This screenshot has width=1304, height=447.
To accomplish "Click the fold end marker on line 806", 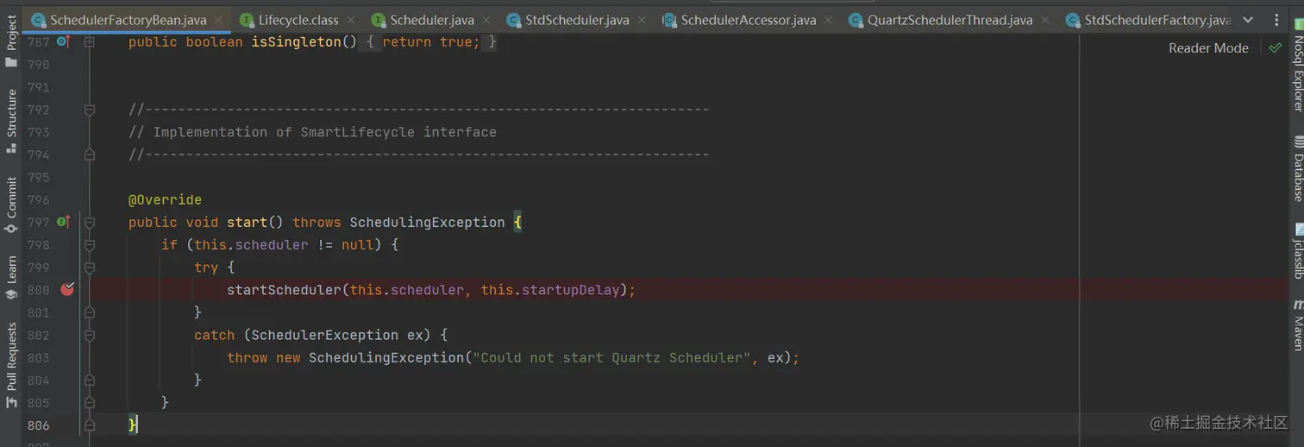I will click(90, 425).
